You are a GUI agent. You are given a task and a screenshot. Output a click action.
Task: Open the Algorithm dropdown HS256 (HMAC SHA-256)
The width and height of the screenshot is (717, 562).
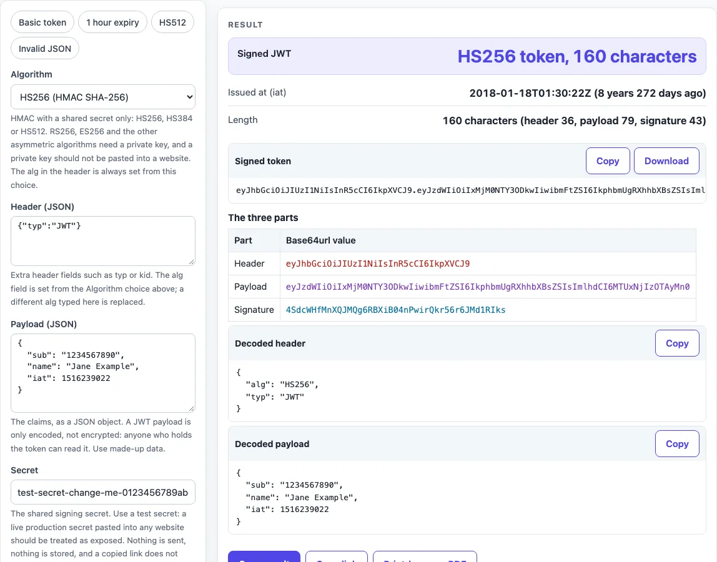click(x=103, y=97)
